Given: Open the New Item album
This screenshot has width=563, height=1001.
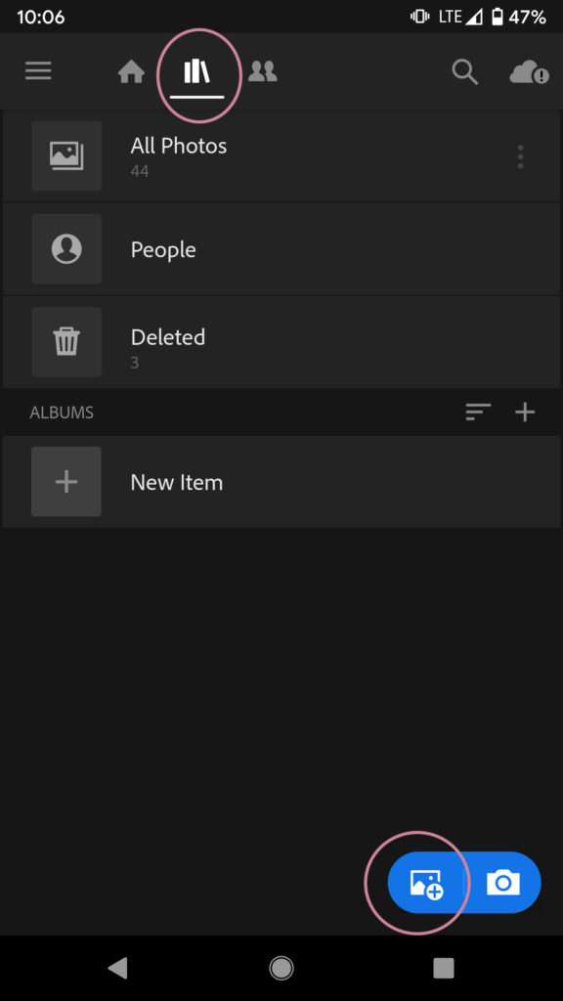Looking at the screenshot, I should (x=177, y=481).
